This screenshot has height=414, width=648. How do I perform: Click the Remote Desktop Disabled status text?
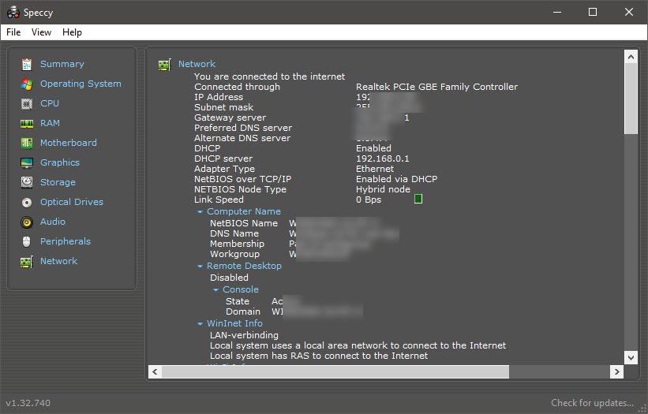[x=229, y=278]
